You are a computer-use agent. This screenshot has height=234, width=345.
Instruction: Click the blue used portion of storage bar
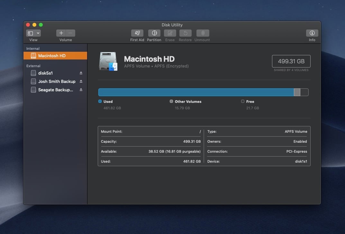pos(196,92)
